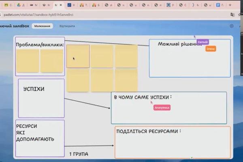The width and height of the screenshot is (243, 162).
Task: Click the translate page icon in address bar
Action: click(232, 14)
